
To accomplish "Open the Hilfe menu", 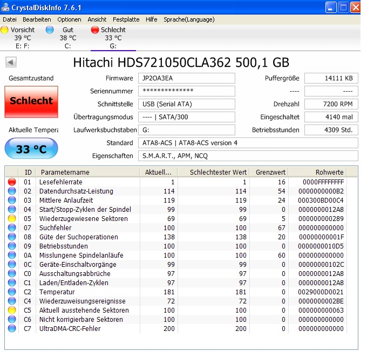I will coord(152,19).
